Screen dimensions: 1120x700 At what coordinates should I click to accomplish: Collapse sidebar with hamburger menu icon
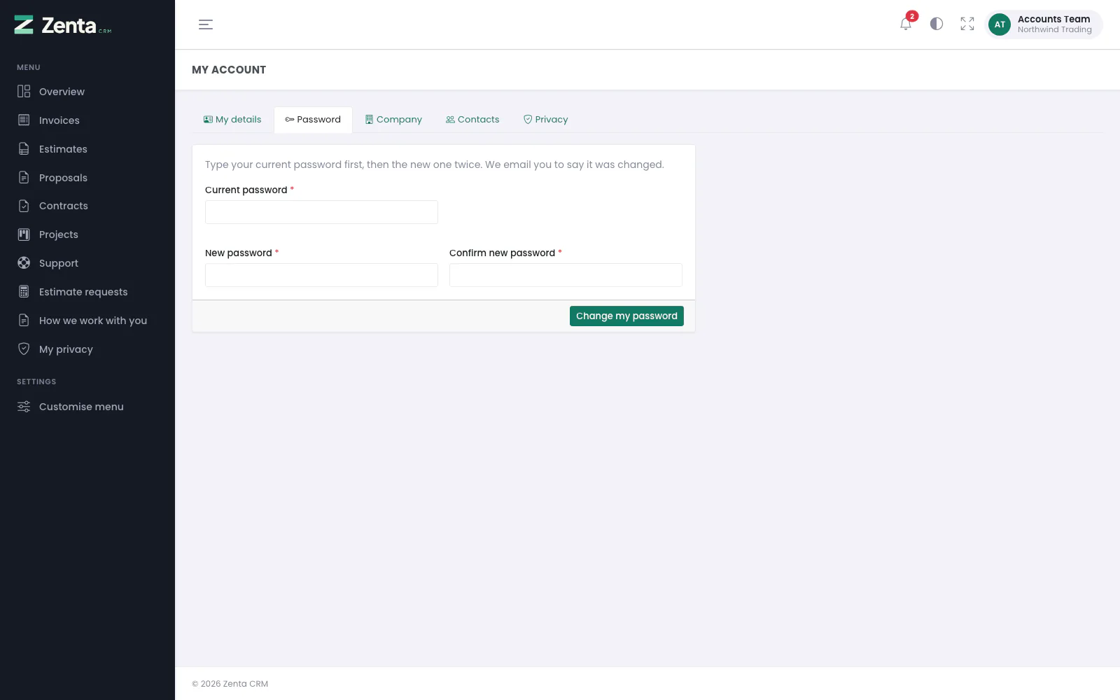(206, 24)
